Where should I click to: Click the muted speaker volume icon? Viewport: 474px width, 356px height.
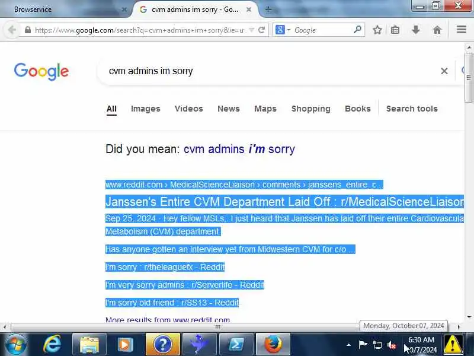click(392, 345)
